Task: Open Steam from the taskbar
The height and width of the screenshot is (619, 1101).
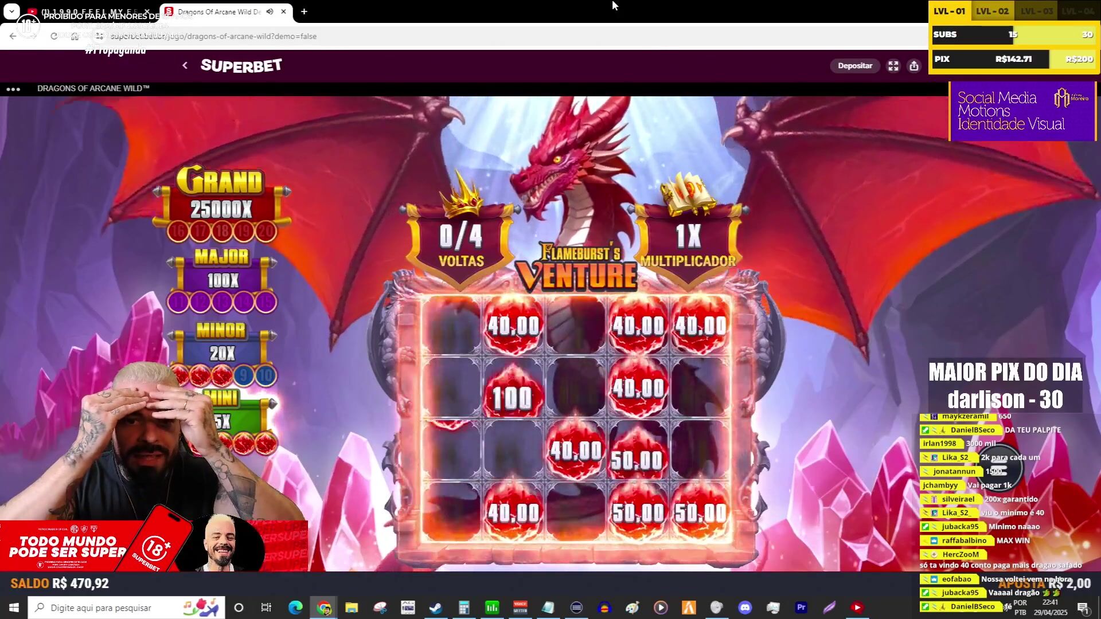Action: tap(436, 608)
